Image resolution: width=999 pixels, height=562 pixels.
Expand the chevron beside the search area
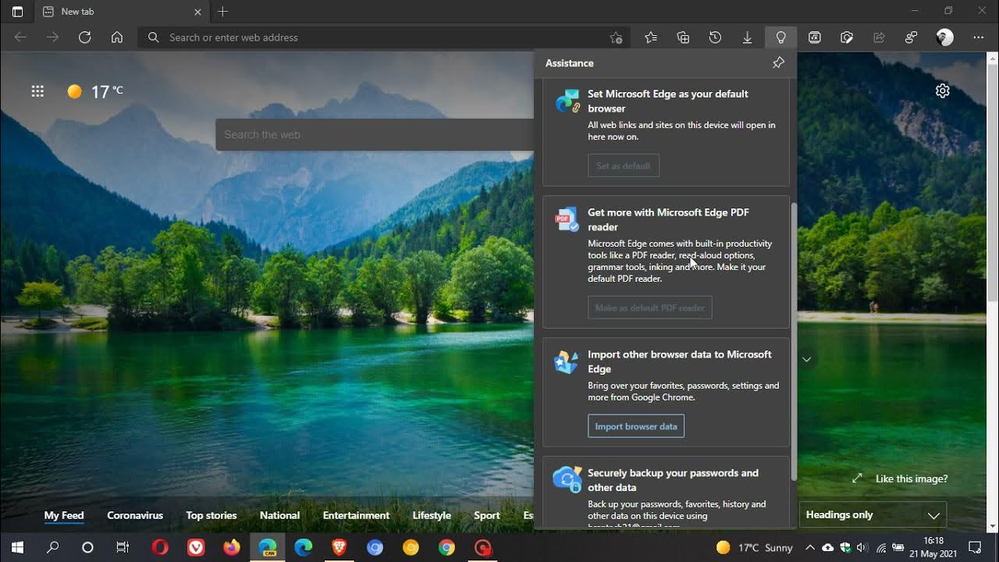pos(807,359)
